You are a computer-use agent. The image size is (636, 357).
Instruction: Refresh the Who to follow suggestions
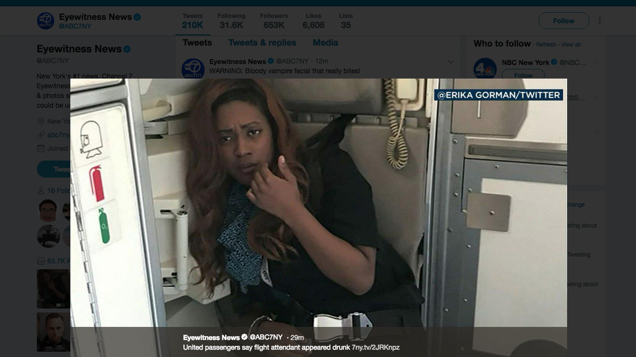point(546,44)
